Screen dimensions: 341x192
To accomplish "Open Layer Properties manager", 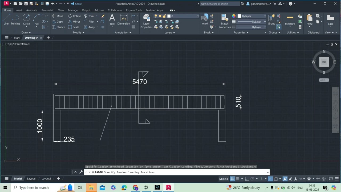I will 146,21.
